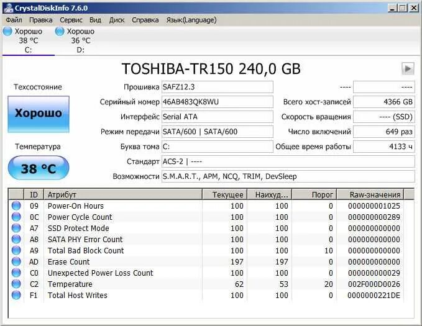Open the Справка menu

[x=145, y=20]
